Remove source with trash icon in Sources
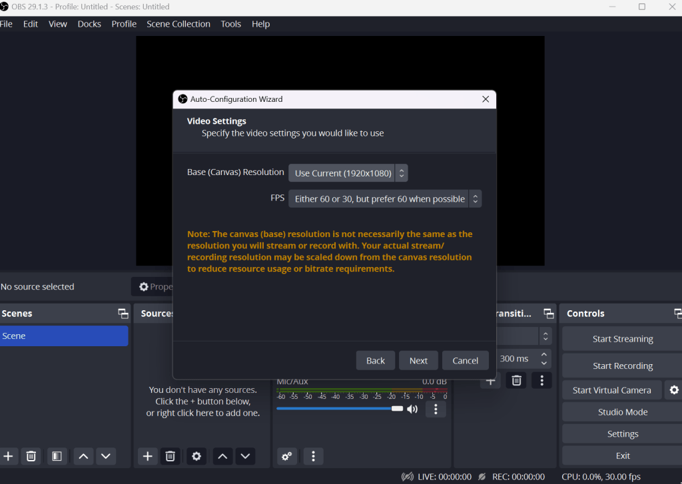Viewport: 682px width, 484px height. coord(170,456)
